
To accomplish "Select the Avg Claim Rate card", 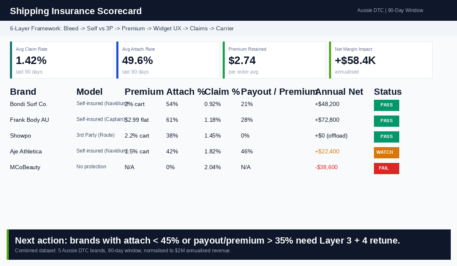I will coord(62,60).
